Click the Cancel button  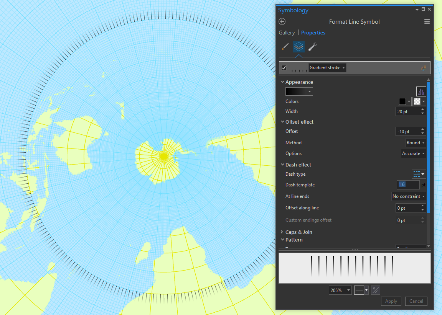[x=416, y=301]
